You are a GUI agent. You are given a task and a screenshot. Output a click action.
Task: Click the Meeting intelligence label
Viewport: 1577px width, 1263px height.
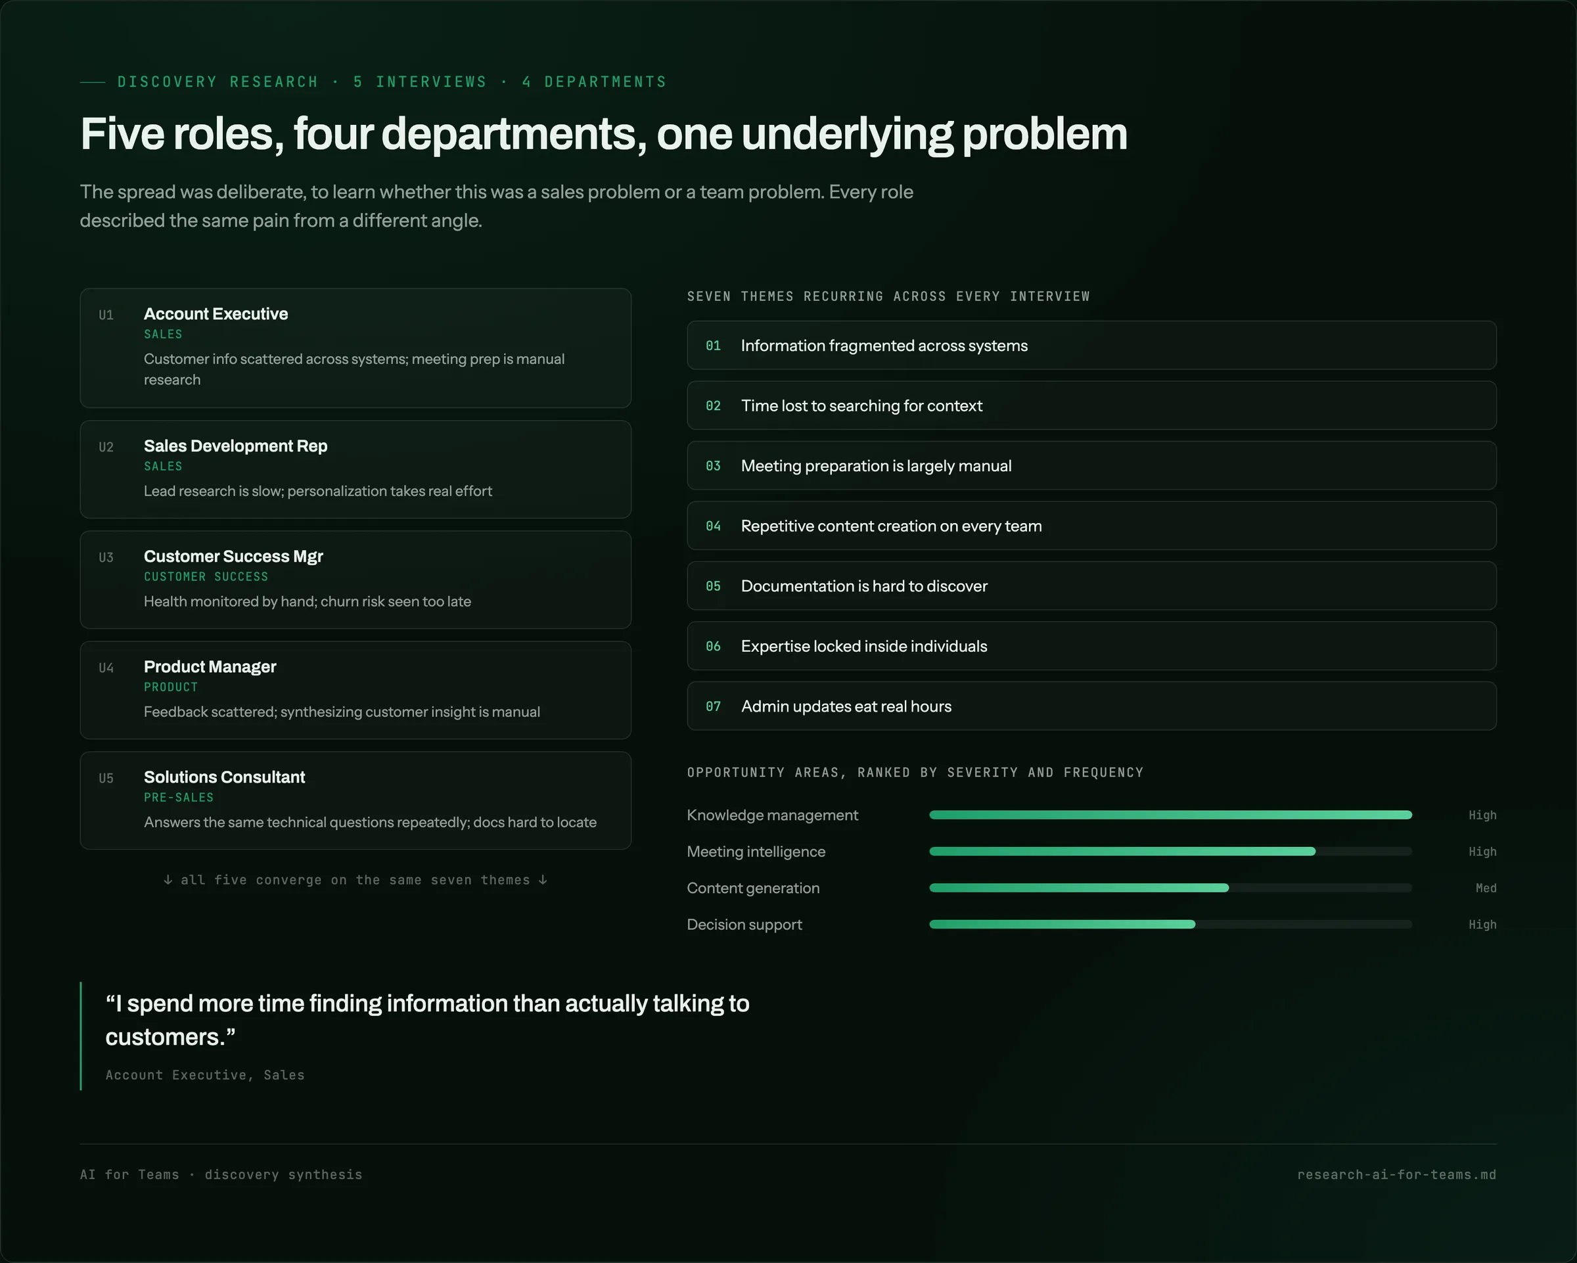(x=756, y=851)
